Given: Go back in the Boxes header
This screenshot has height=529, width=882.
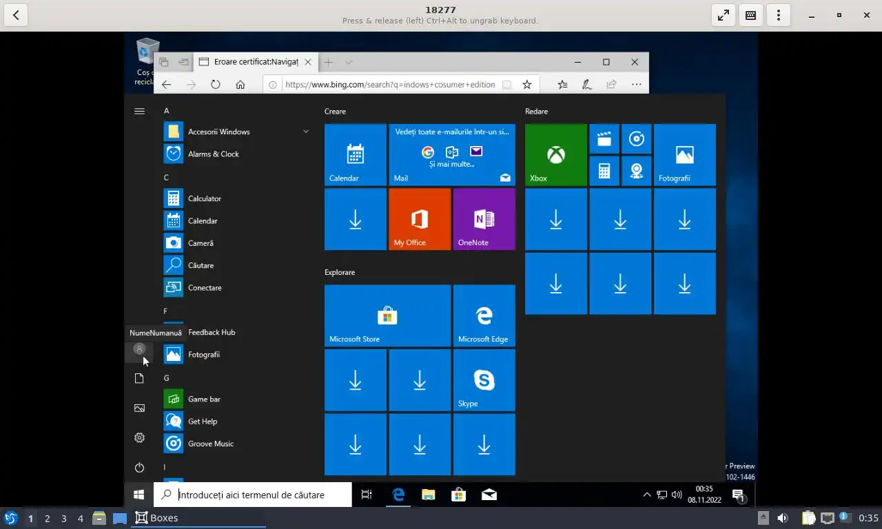Looking at the screenshot, I should coord(16,15).
